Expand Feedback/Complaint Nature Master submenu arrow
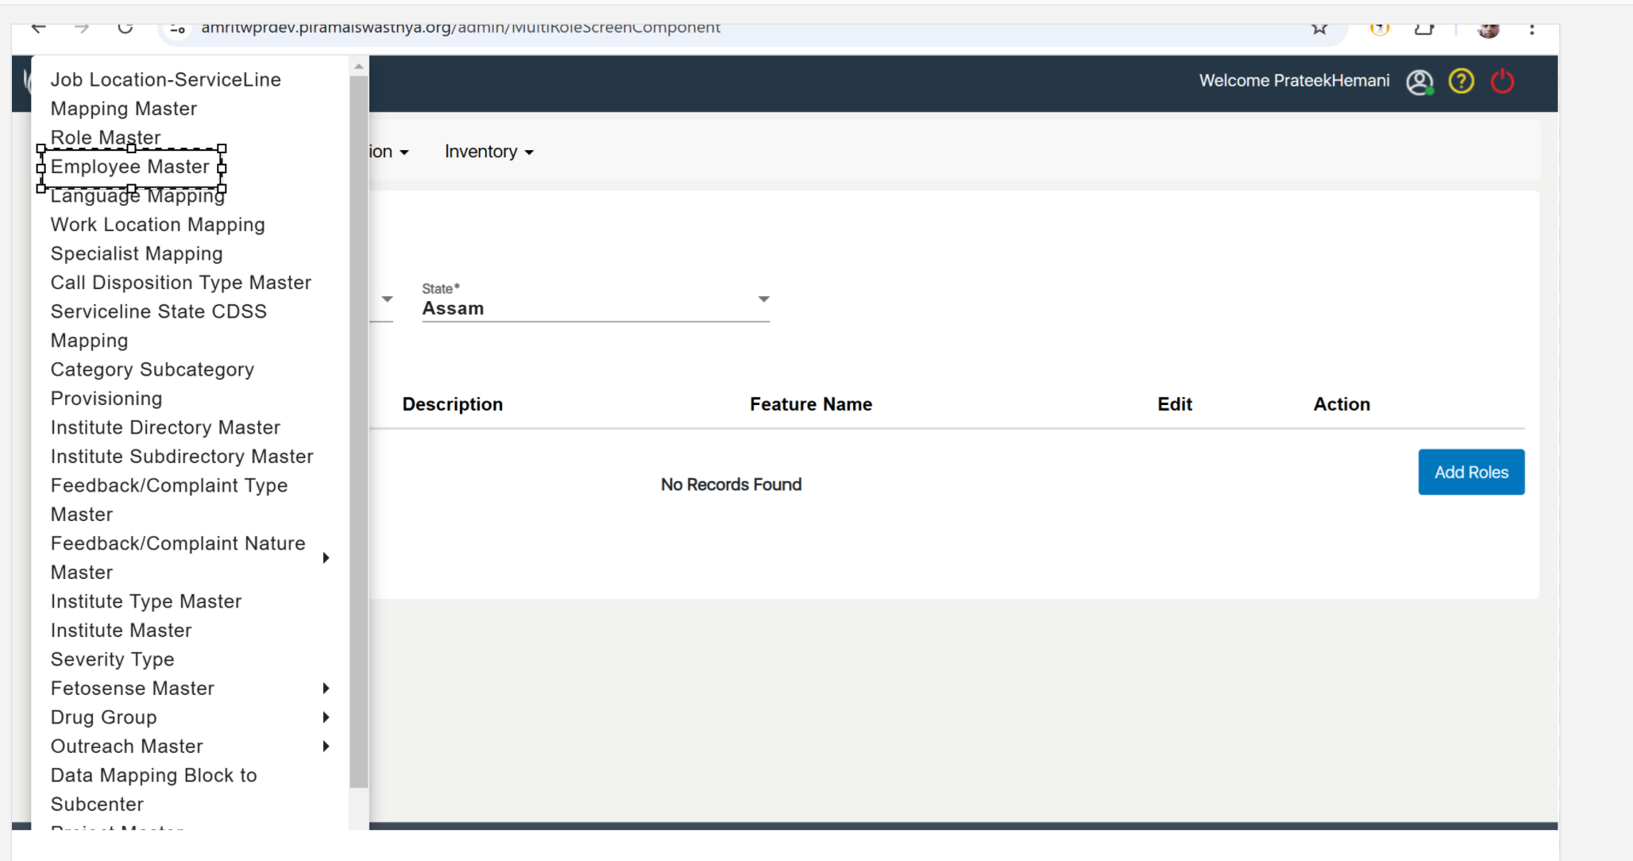Screen dimensions: 1633x861 point(326,558)
